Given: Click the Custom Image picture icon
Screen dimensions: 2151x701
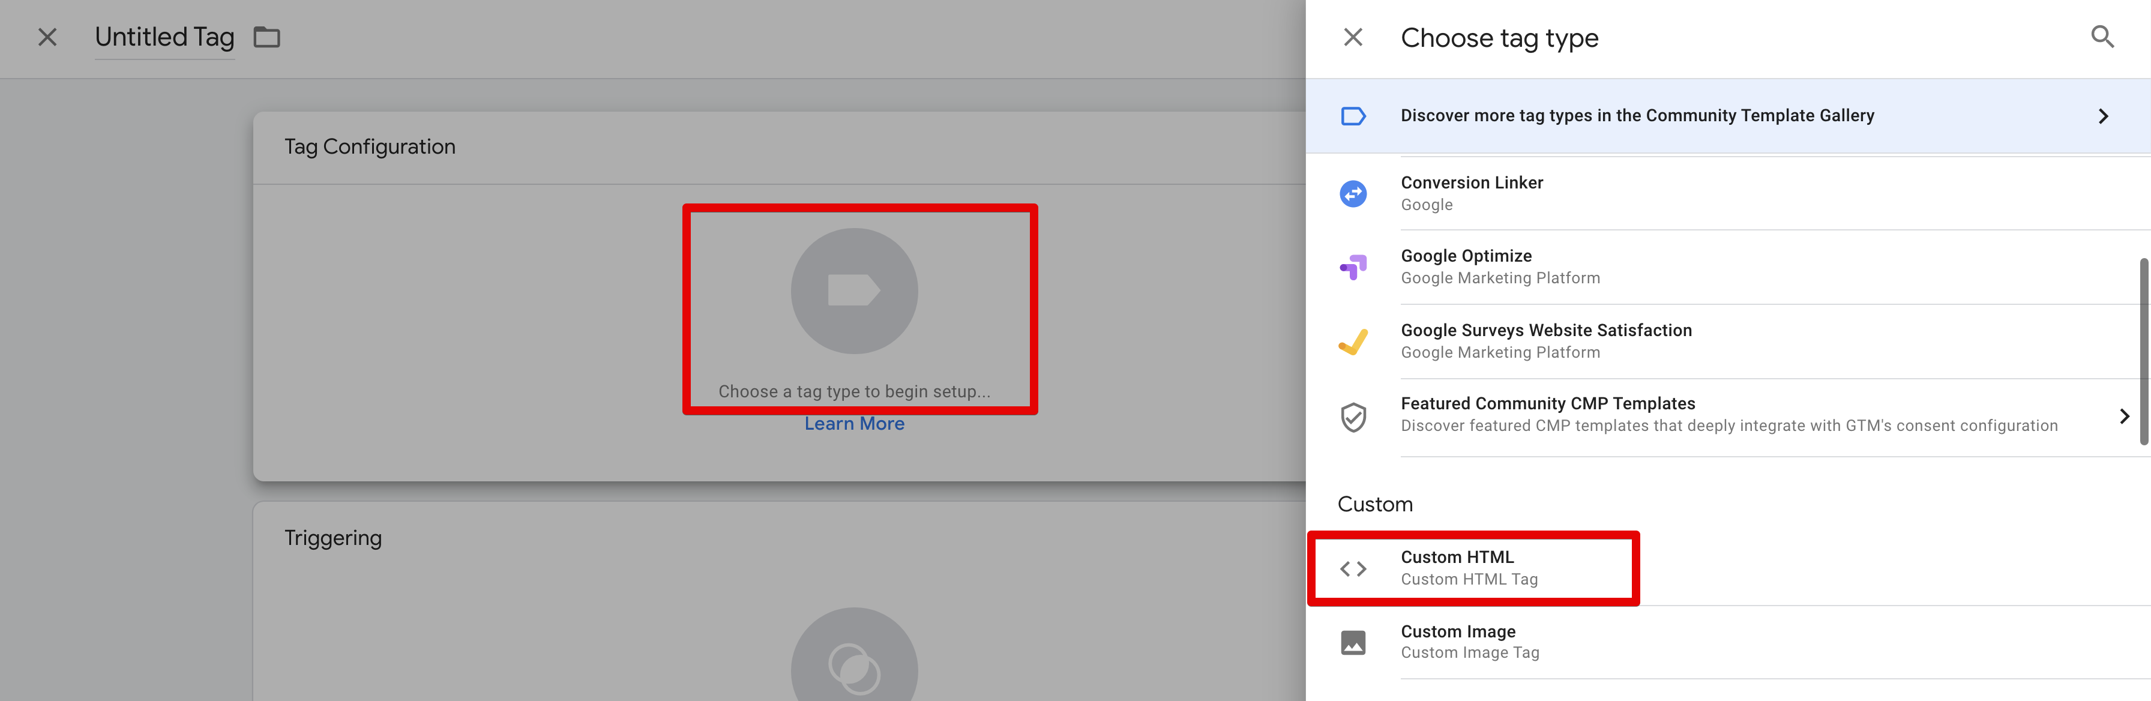Looking at the screenshot, I should coord(1353,643).
